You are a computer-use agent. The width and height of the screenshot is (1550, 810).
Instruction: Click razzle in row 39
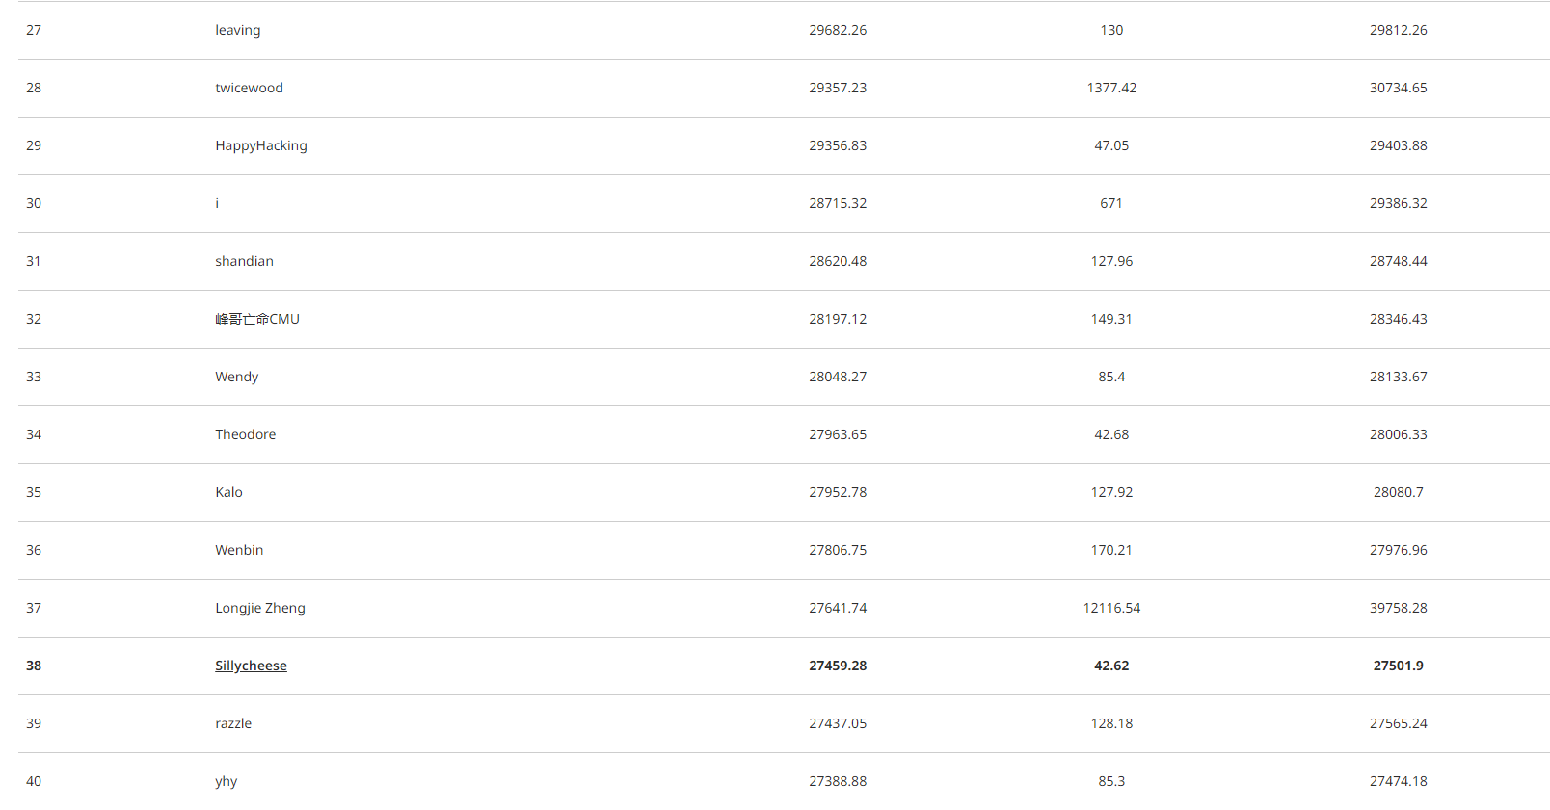coord(233,723)
